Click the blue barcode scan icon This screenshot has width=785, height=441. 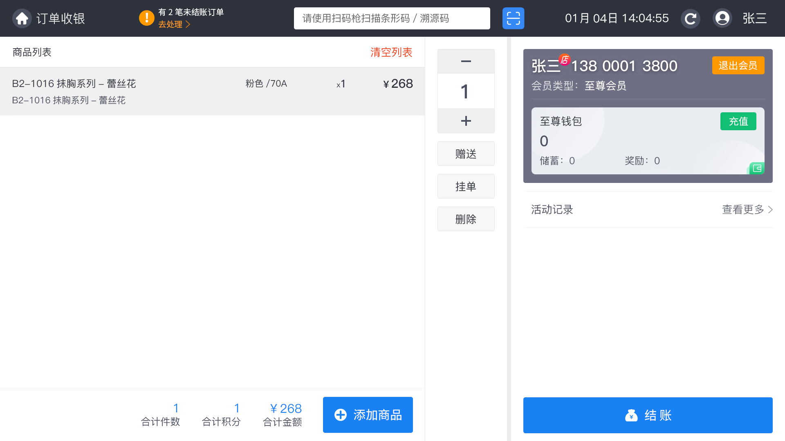coord(513,18)
